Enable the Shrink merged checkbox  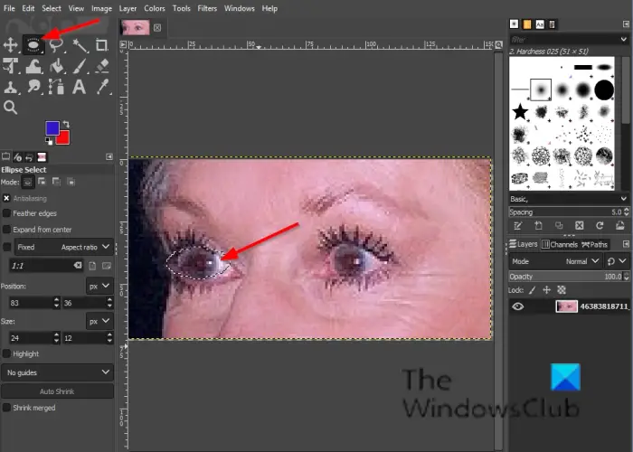click(x=6, y=408)
